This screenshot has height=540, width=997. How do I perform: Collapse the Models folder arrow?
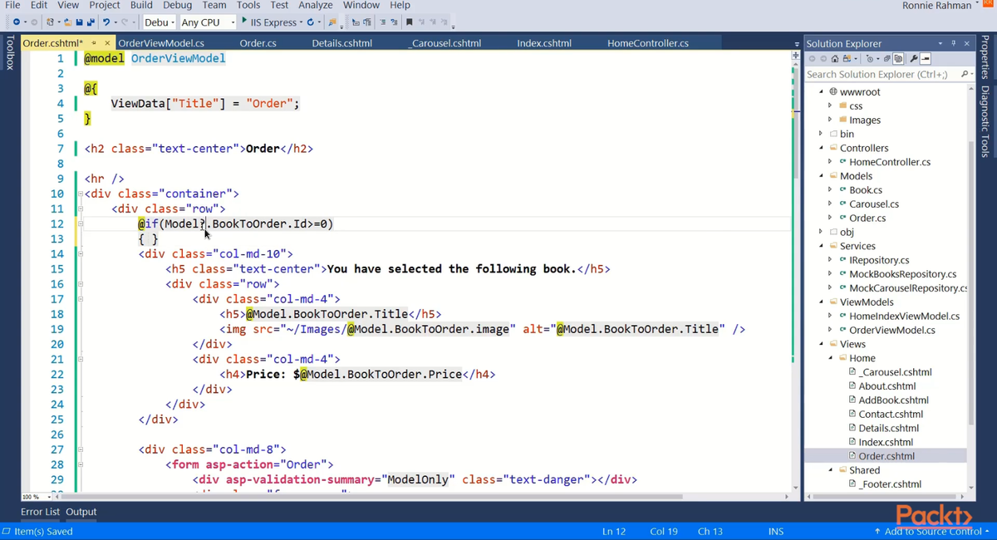point(822,175)
